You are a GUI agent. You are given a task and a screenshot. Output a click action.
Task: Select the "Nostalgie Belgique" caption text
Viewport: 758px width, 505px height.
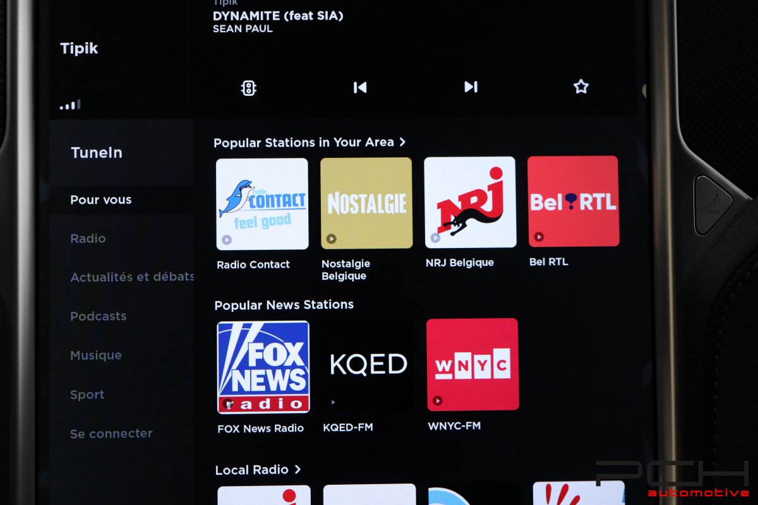(346, 270)
